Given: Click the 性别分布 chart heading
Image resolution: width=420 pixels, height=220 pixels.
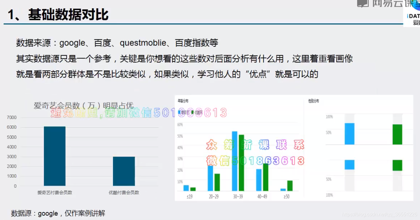Looking at the screenshot, I should click(314, 101).
